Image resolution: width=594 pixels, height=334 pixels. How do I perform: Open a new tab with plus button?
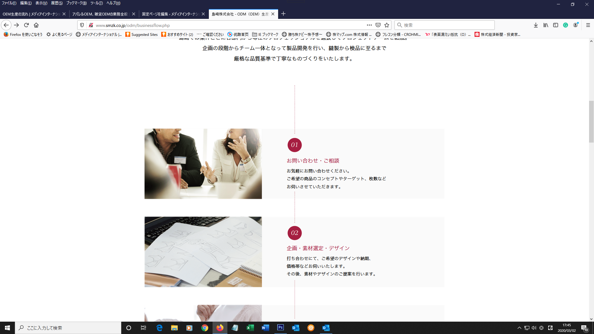pos(283,14)
